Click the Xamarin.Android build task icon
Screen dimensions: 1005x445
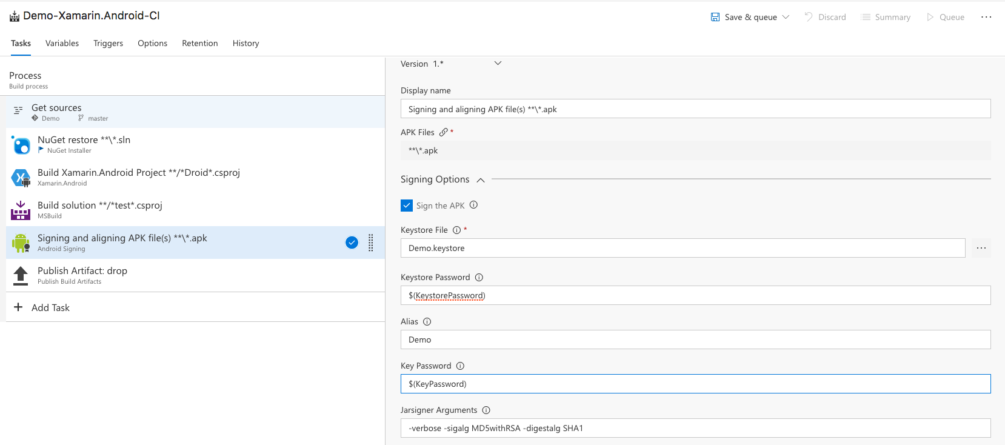tap(21, 178)
